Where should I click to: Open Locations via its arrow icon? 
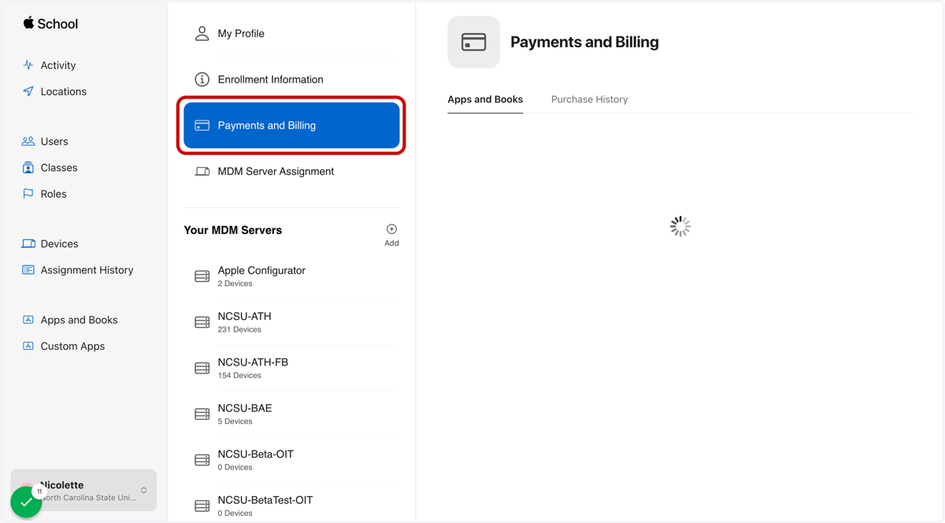28,91
